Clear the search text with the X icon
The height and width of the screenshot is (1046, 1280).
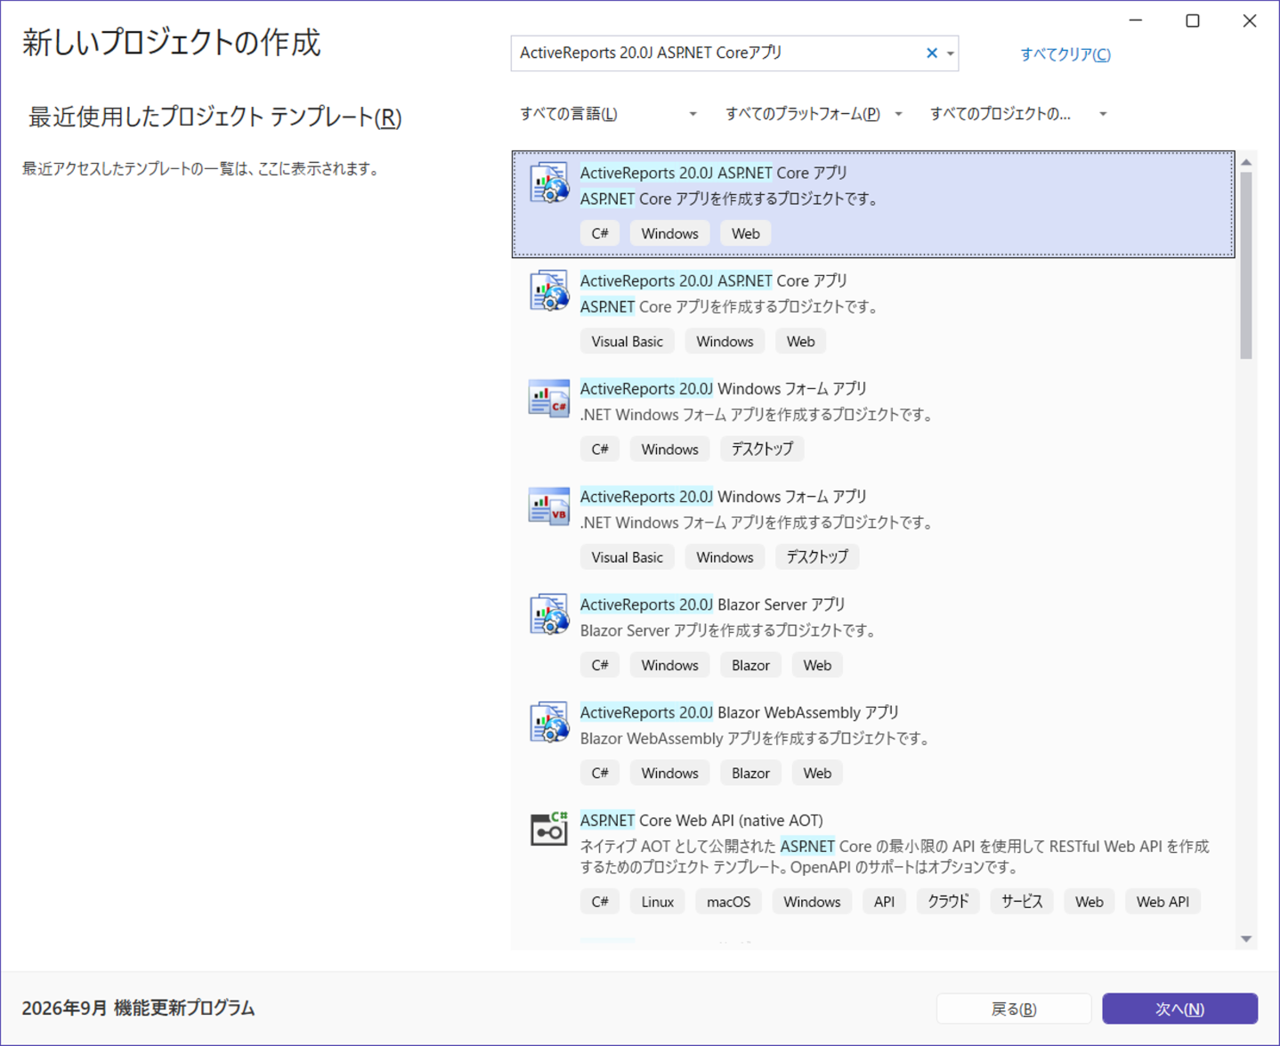(932, 53)
